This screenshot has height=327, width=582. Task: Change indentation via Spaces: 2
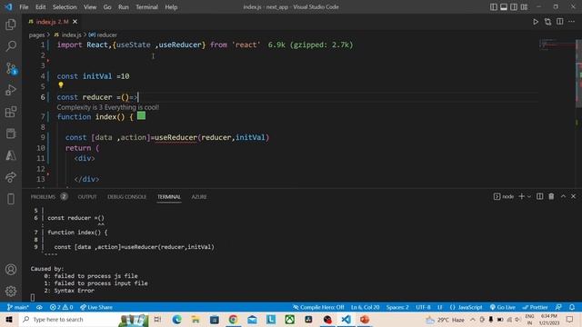pyautogui.click(x=397, y=307)
